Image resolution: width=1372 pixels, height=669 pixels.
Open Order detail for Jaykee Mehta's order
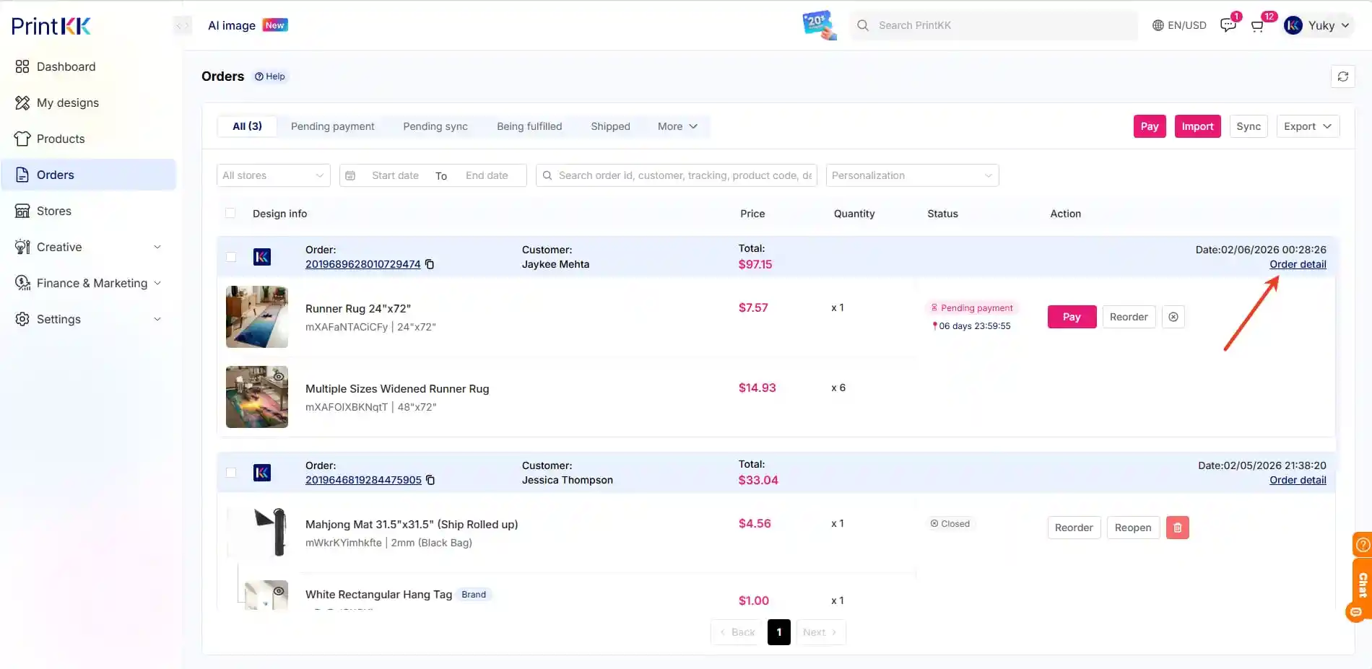tap(1298, 264)
